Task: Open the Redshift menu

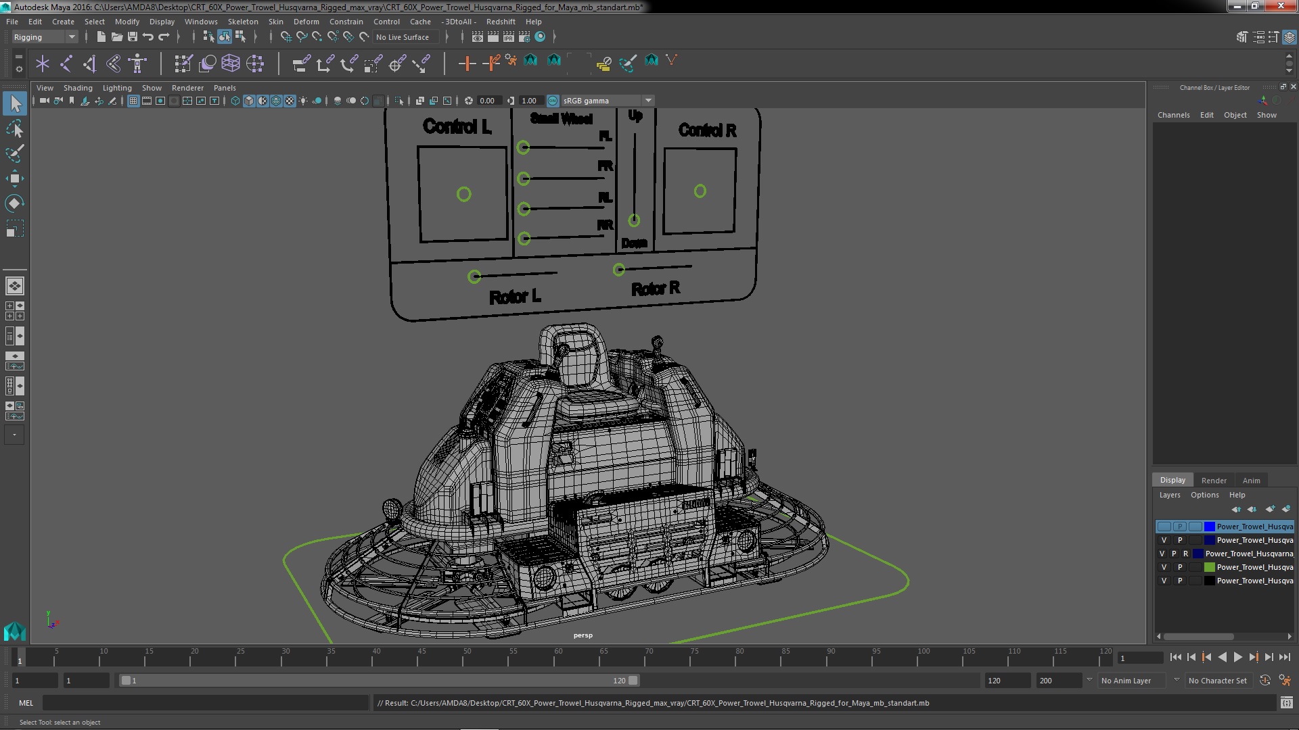Action: pos(500,22)
